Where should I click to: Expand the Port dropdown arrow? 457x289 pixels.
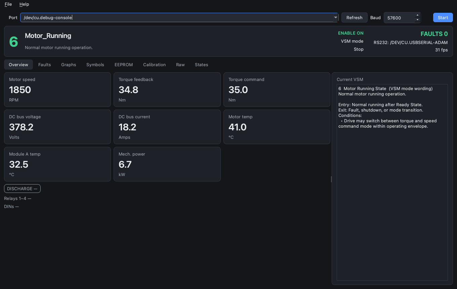coord(335,17)
